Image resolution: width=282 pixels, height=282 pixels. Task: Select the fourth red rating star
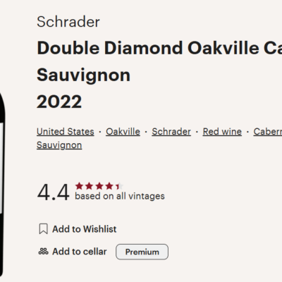point(109,186)
